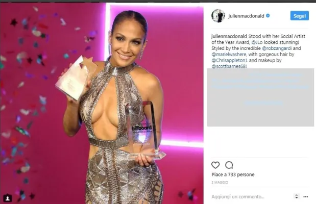
Task: Open julienmacdonald profile picture
Action: tap(218, 16)
